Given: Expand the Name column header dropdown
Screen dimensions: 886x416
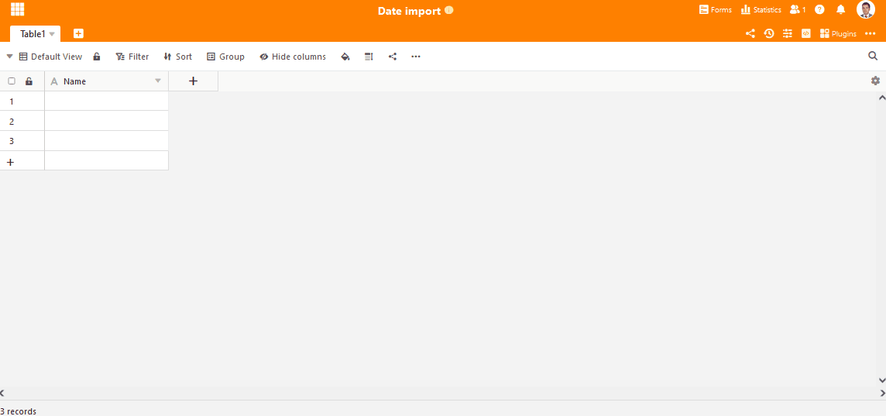Looking at the screenshot, I should tap(158, 81).
